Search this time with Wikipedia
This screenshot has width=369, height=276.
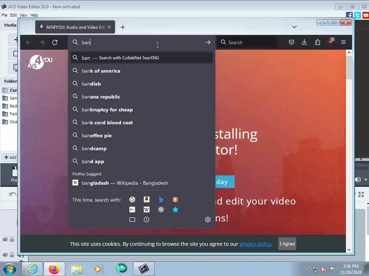click(x=147, y=210)
